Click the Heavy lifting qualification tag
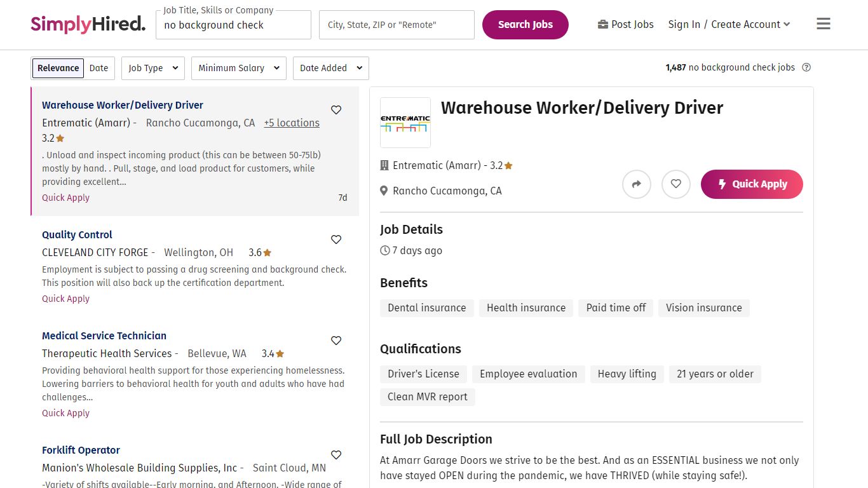868x488 pixels. coord(627,374)
